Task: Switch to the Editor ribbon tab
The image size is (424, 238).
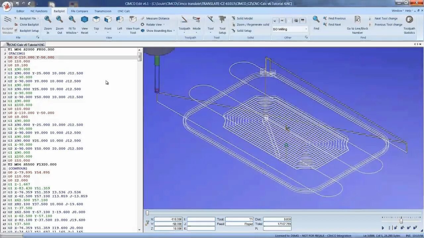Action: (x=20, y=11)
